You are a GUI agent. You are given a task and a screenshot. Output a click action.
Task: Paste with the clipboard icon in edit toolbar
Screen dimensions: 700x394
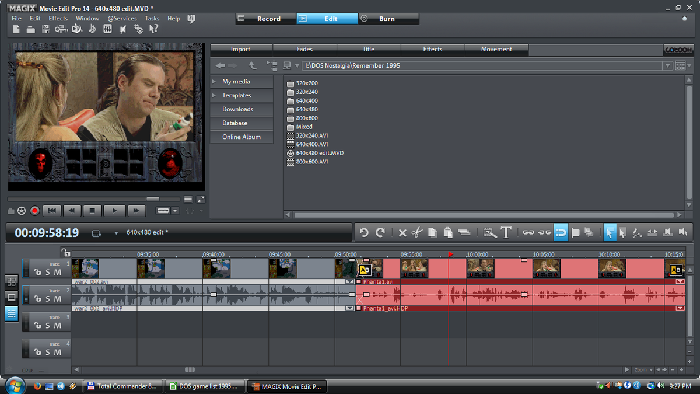(448, 232)
